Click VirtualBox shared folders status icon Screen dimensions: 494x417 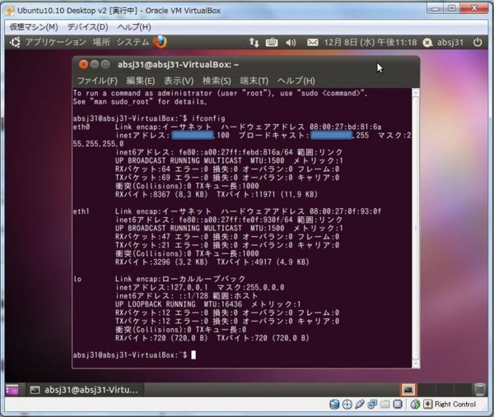(x=384, y=405)
